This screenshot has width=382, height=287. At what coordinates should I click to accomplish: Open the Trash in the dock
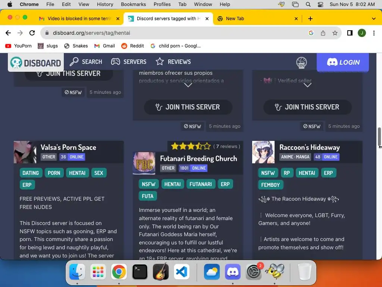coord(304,272)
